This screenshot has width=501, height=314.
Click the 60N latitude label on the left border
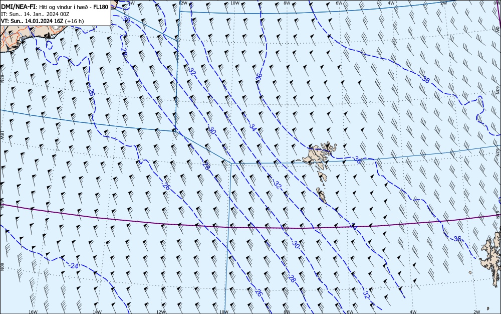point(2,267)
